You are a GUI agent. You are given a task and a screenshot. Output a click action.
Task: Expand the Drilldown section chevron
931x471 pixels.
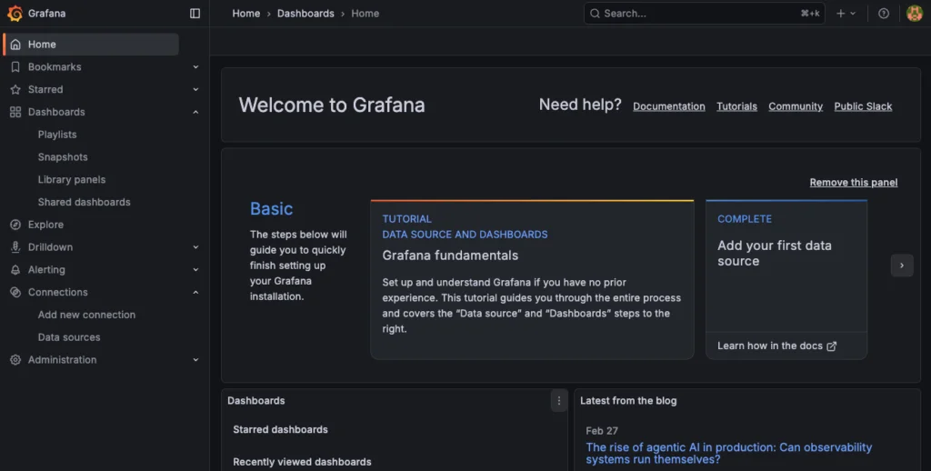195,247
